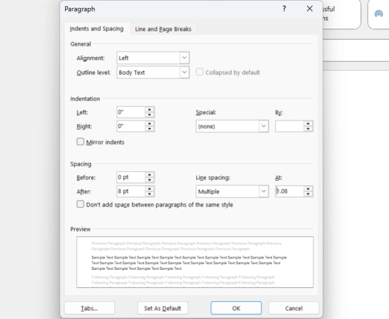
Task: Increase After spacing with up arrow
Action: pos(150,189)
